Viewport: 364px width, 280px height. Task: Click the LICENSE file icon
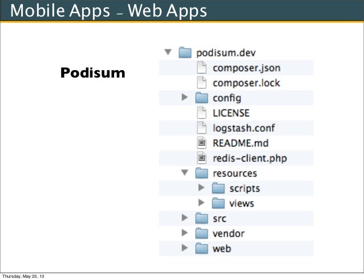click(x=201, y=113)
